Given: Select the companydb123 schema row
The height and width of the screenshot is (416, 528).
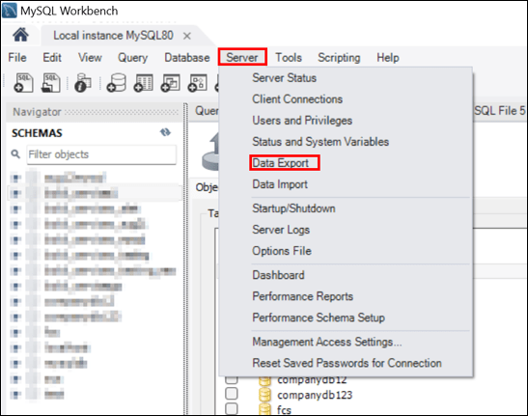Looking at the screenshot, I should [315, 395].
